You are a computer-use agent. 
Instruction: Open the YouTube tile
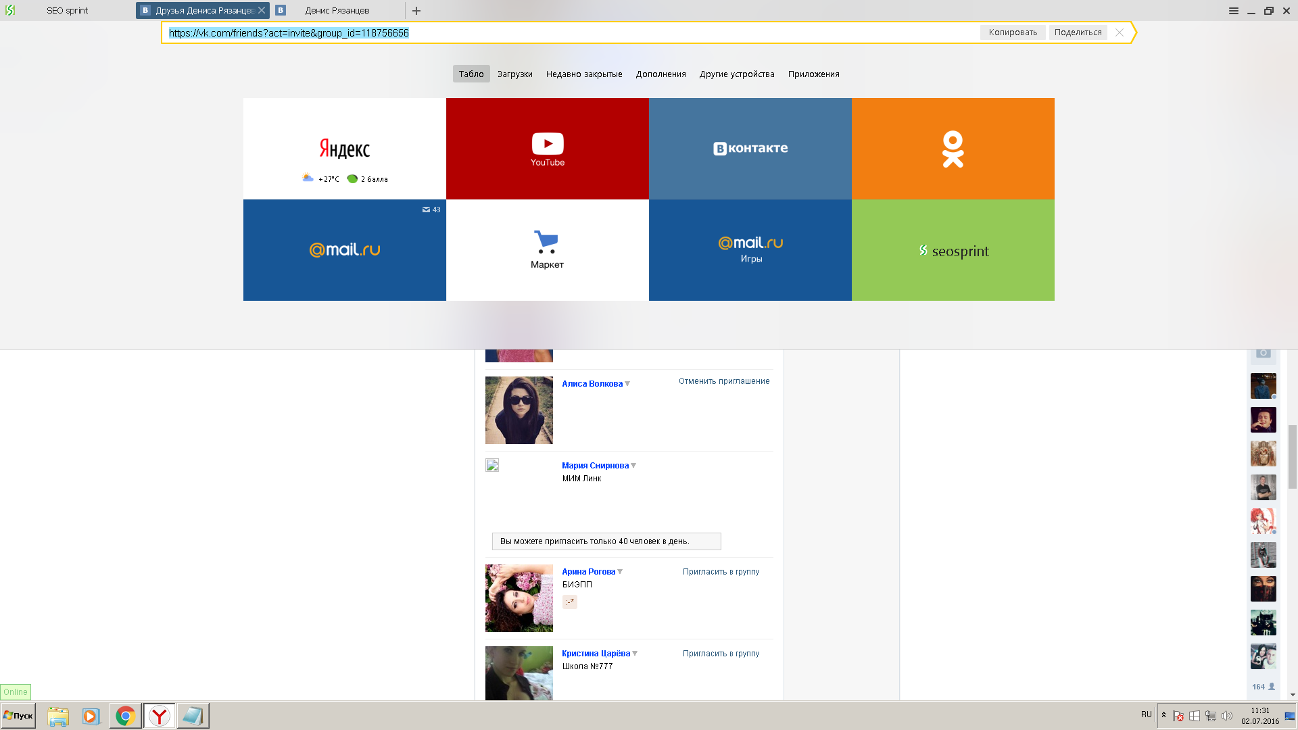click(547, 149)
